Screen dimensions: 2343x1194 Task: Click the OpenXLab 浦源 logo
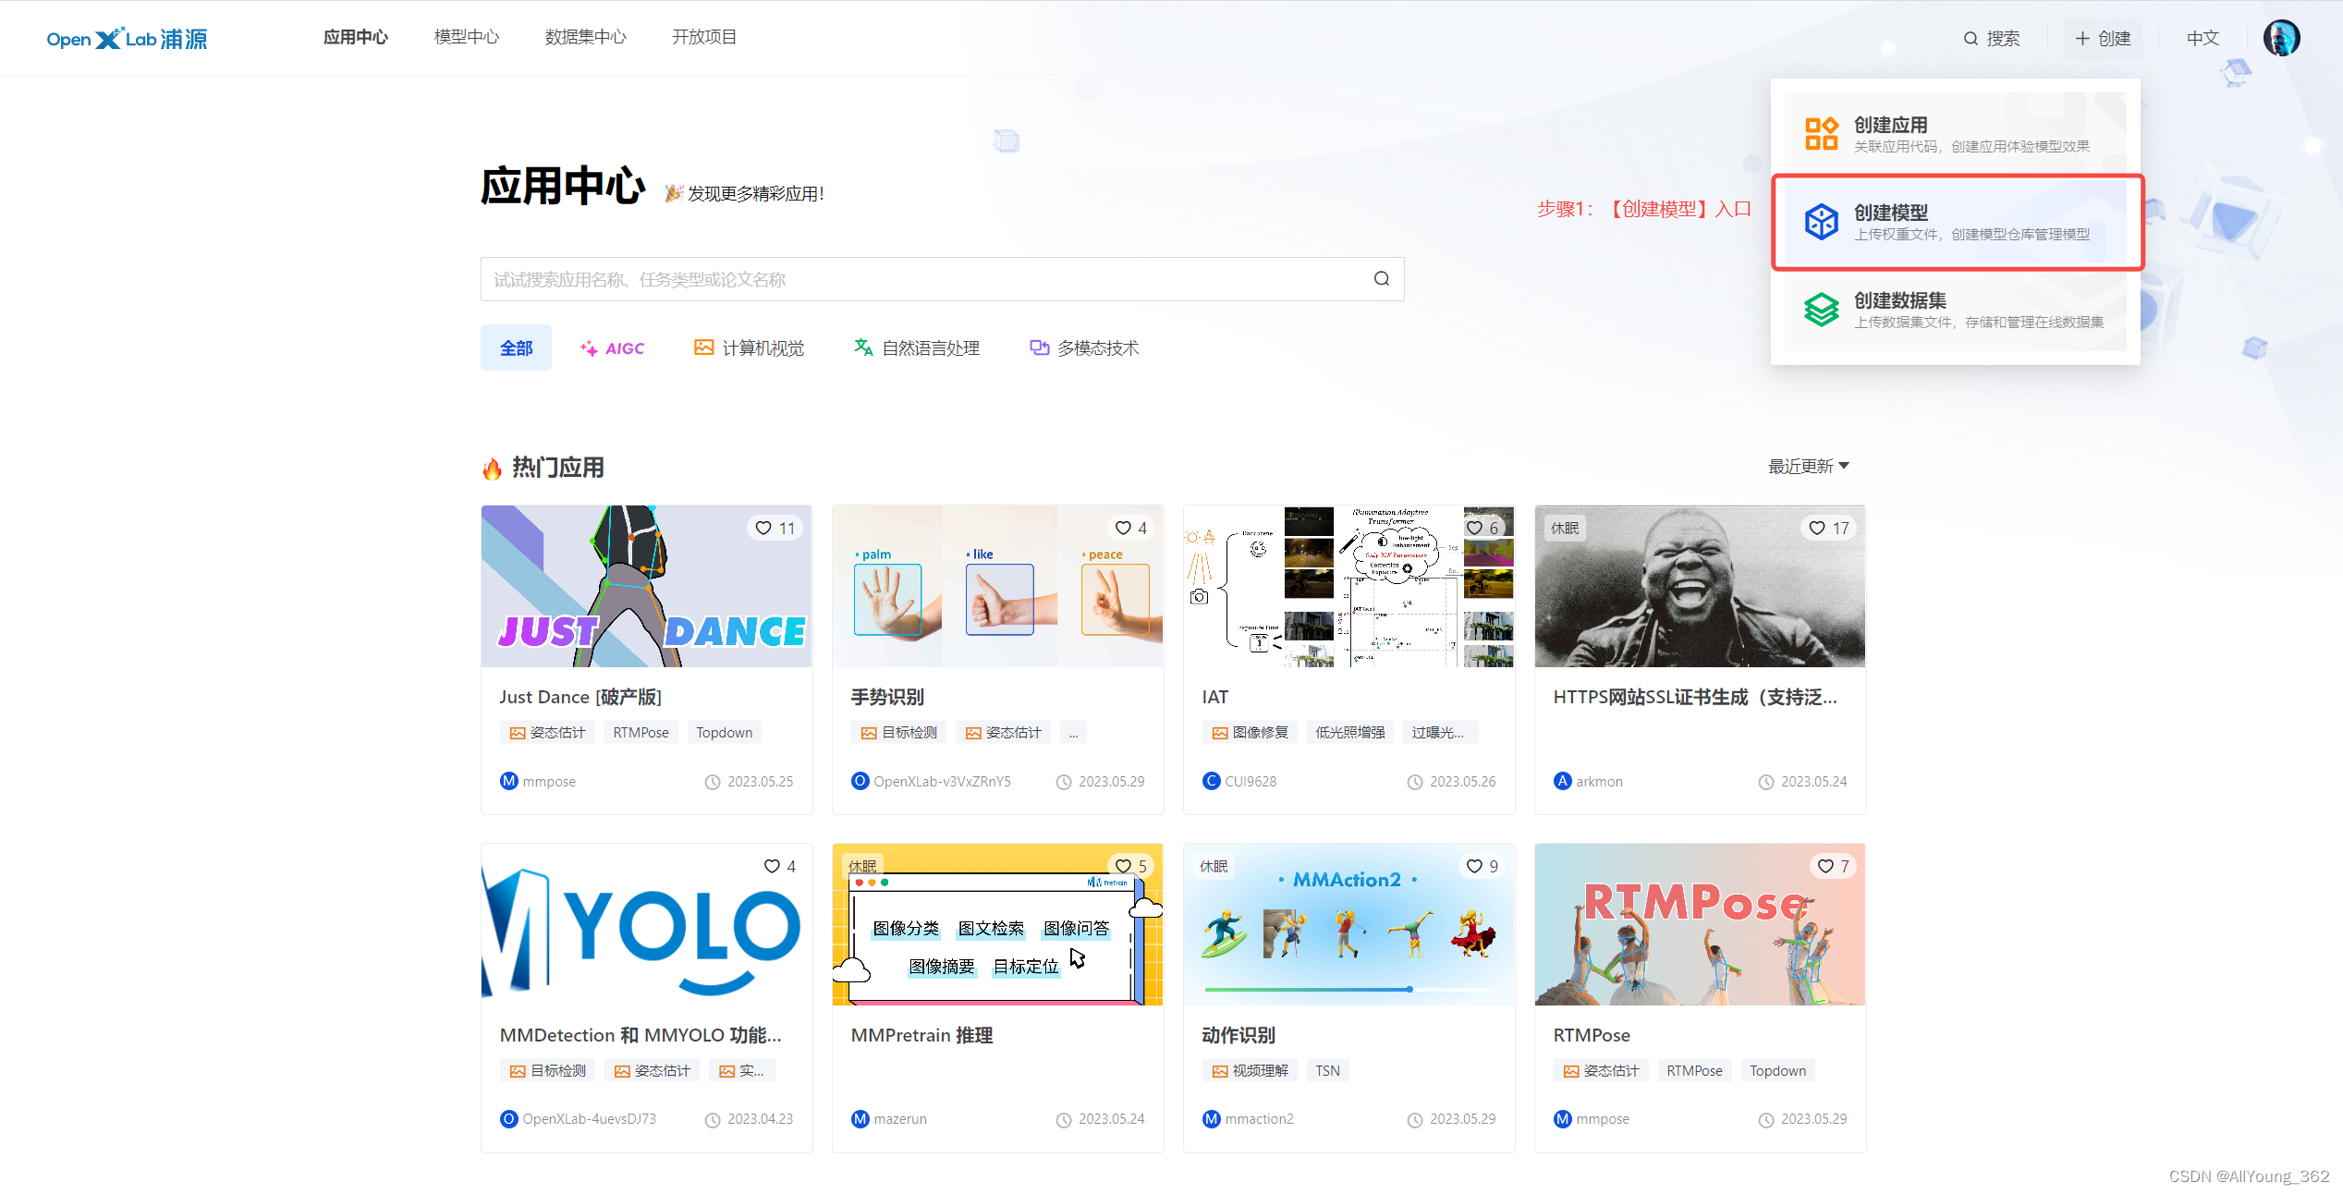(x=127, y=38)
